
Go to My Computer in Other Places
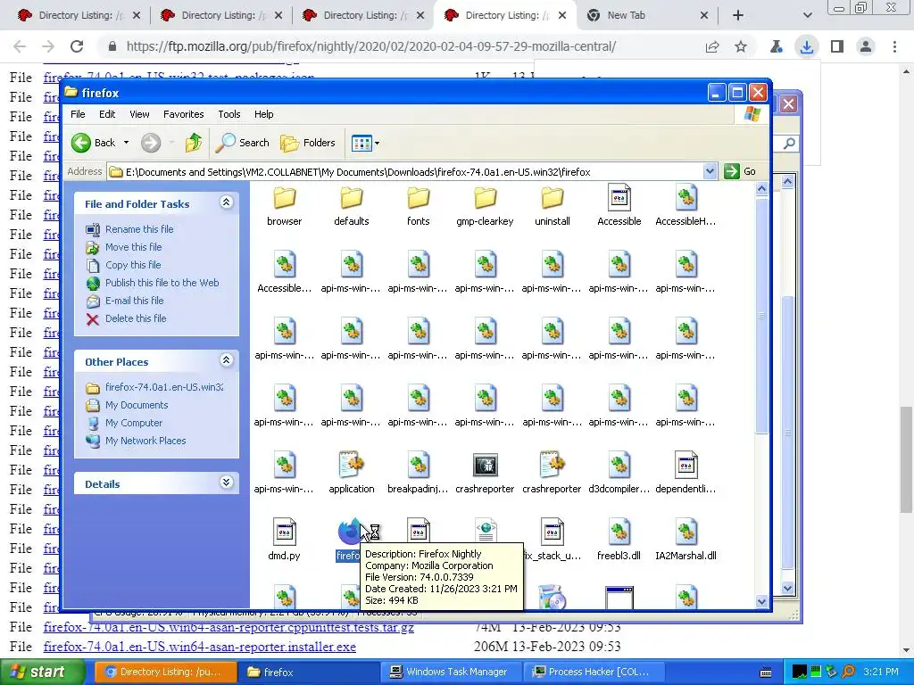click(x=134, y=423)
